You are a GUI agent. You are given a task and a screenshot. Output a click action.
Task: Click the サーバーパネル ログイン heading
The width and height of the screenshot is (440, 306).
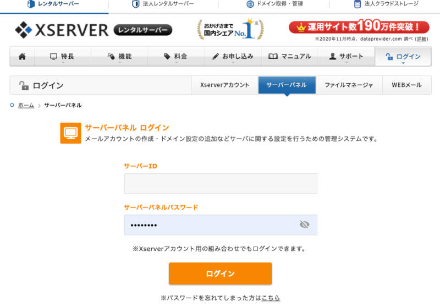[x=127, y=128]
